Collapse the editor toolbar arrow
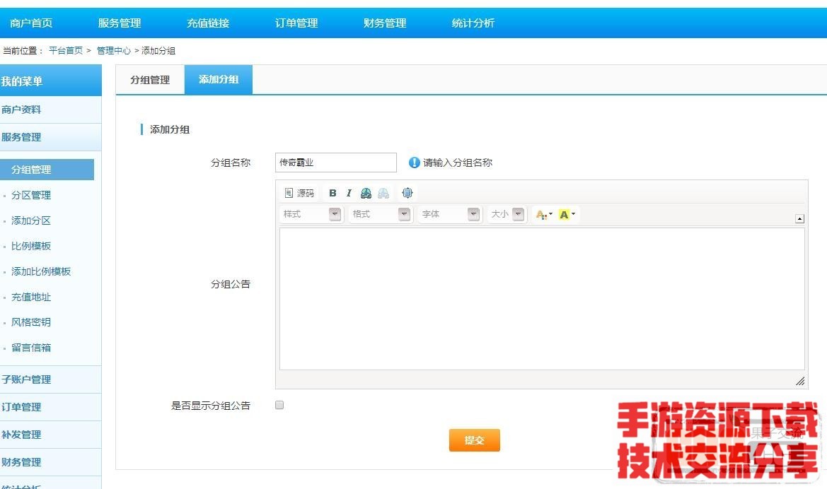The width and height of the screenshot is (827, 489). click(x=799, y=219)
